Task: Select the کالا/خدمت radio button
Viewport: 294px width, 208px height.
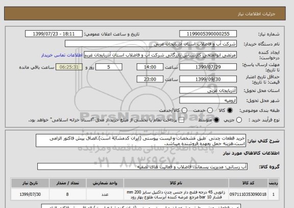Action: [x=184, y=110]
